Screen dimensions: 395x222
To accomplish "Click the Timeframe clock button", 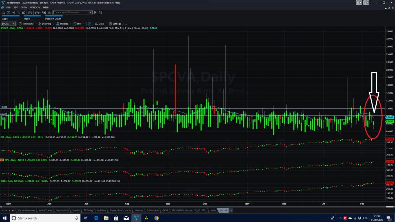I will [x=26, y=24].
